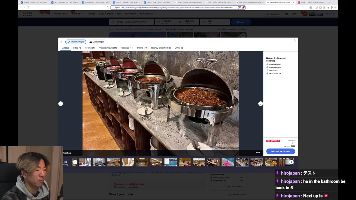Image resolution: width=356 pixels, height=200 pixels.
Task: Slide the thumbnail strip left with its arrow
Action: click(x=75, y=162)
